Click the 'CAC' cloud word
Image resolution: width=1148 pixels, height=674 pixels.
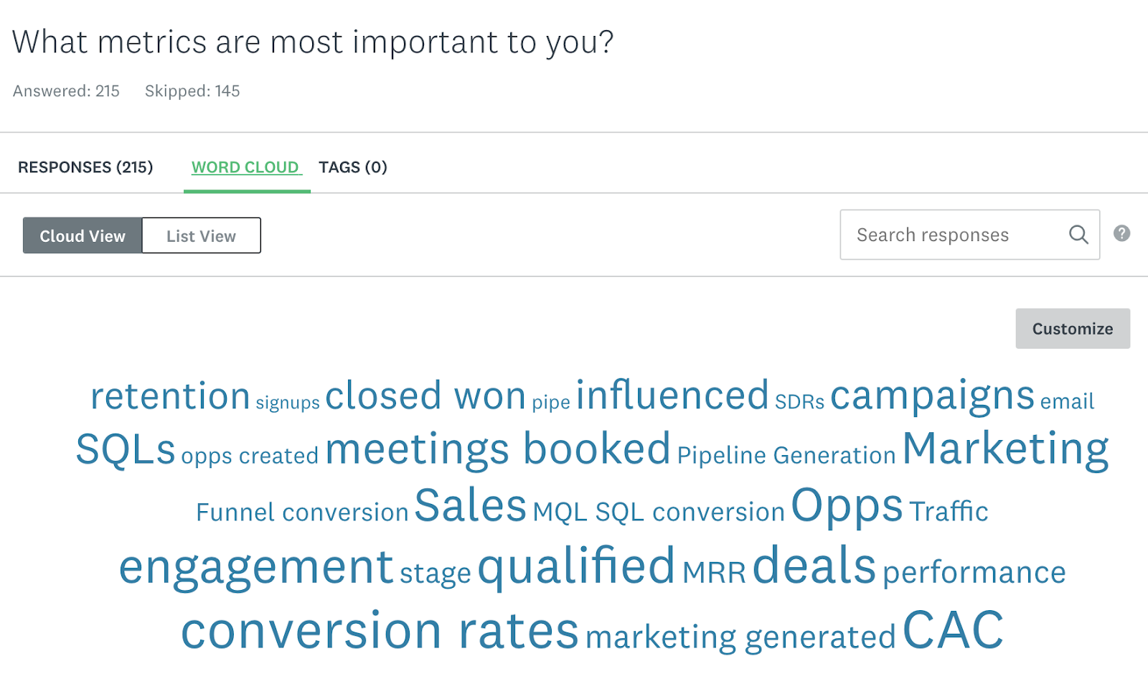[x=953, y=630]
